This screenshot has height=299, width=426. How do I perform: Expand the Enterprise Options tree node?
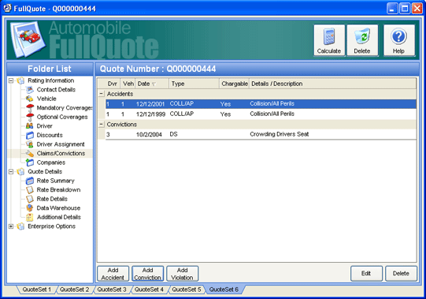point(11,226)
